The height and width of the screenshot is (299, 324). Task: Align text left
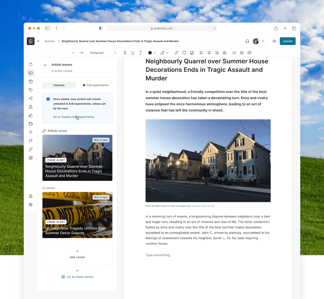pyautogui.click(x=201, y=53)
